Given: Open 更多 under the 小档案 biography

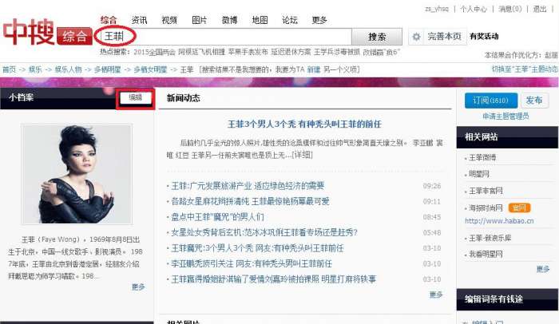Looking at the screenshot, I should [138, 287].
